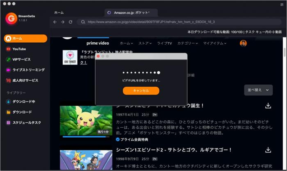The image size is (287, 171).
Task: Expand the マイアイテム dropdown menu
Action: (x=215, y=43)
